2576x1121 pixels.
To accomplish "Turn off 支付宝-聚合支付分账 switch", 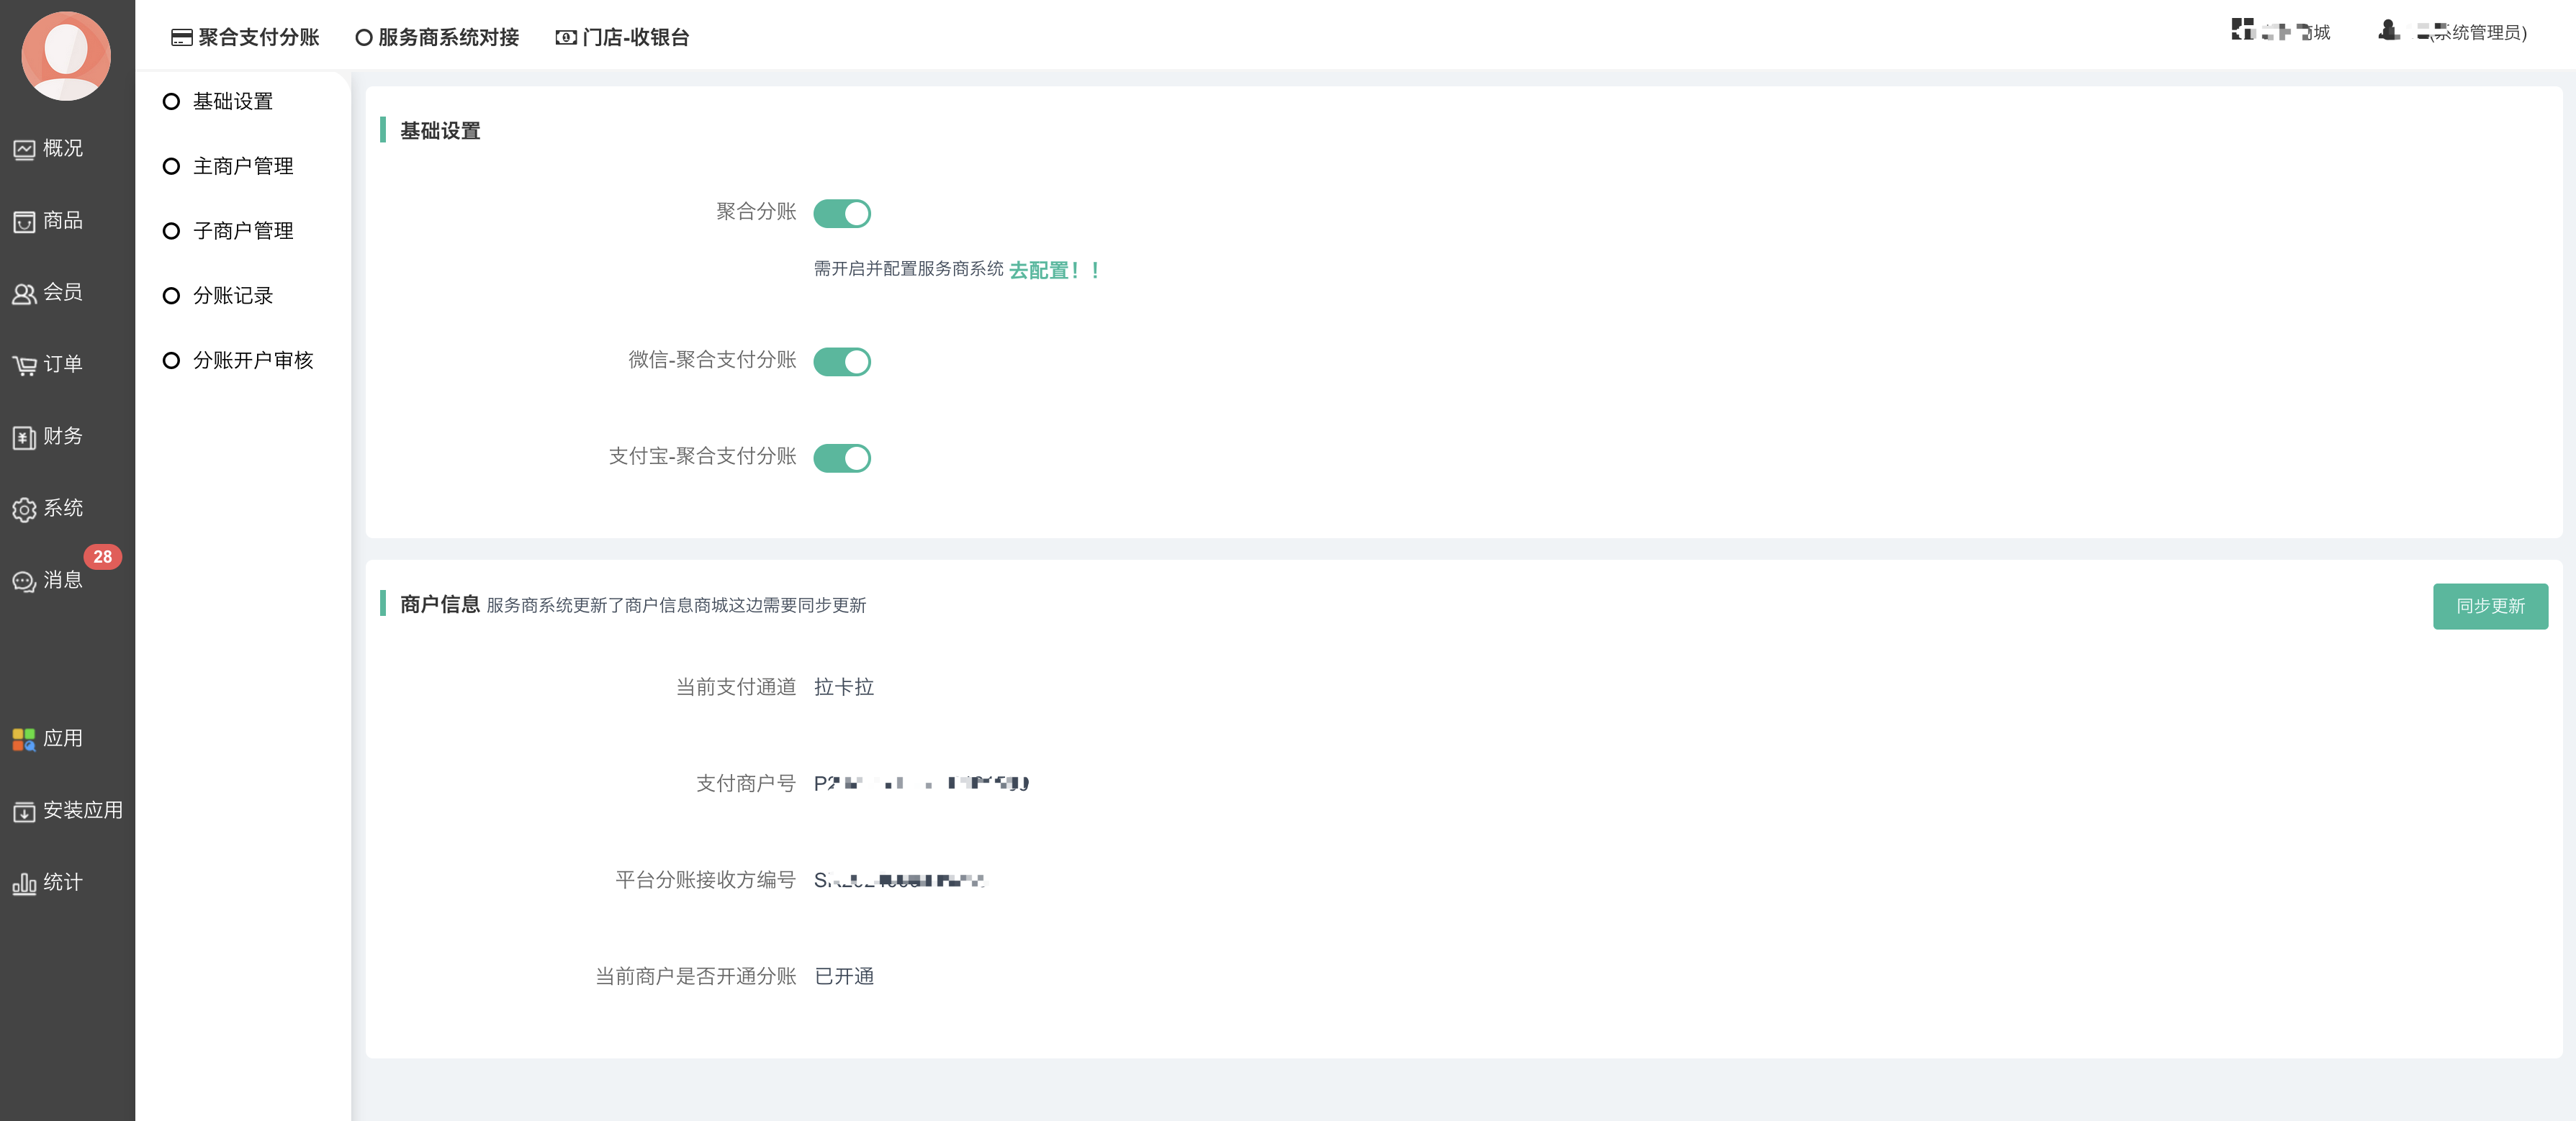I will [x=841, y=458].
